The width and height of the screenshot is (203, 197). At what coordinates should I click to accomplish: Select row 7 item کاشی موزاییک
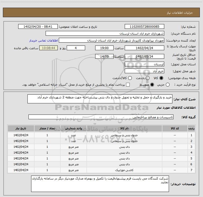(x=124, y=170)
